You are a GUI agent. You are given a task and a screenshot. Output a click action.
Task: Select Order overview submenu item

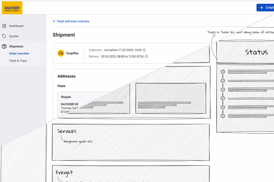click(19, 54)
